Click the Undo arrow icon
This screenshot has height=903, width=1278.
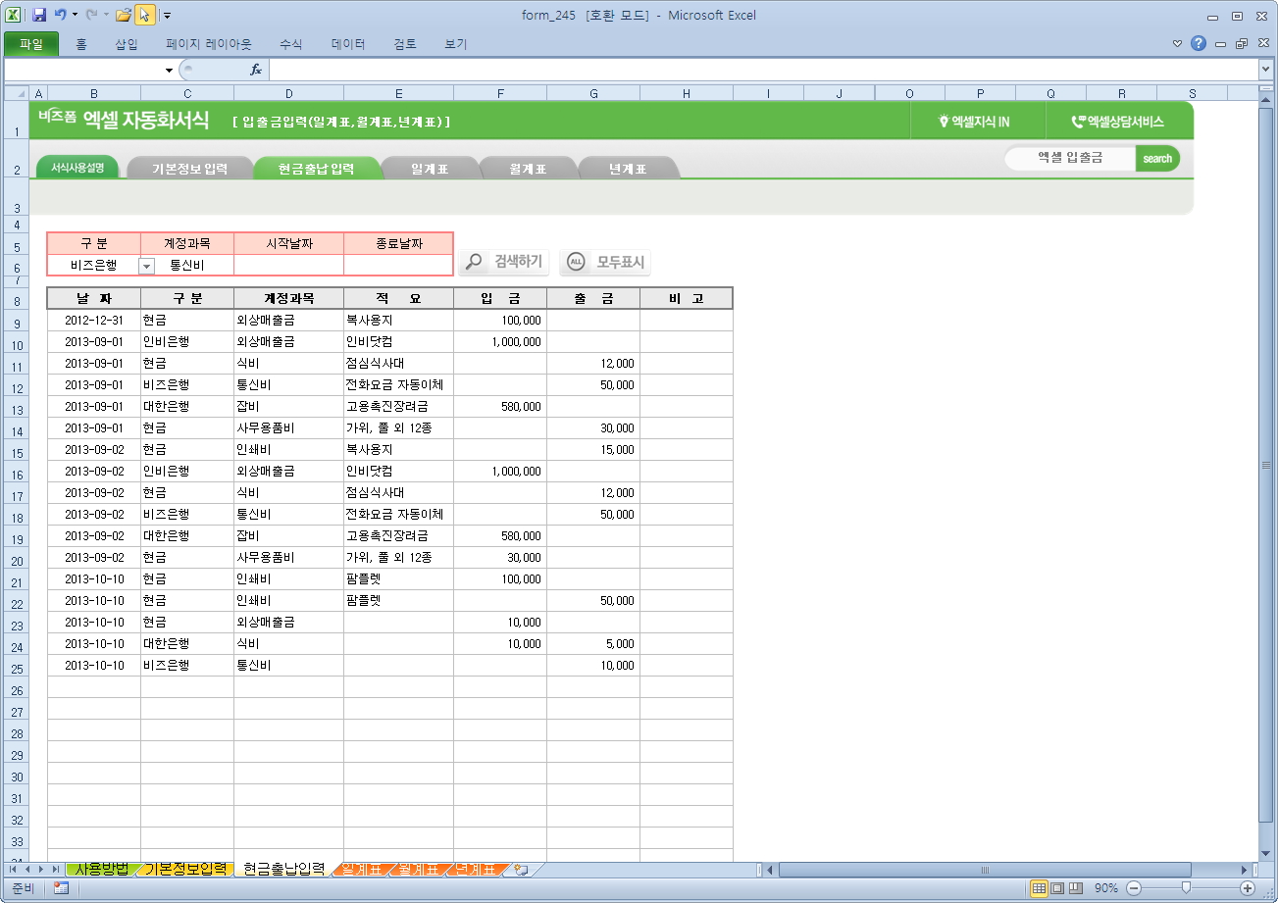60,16
